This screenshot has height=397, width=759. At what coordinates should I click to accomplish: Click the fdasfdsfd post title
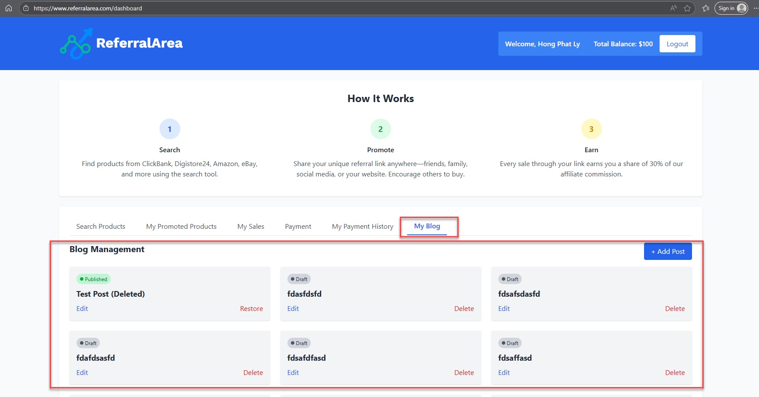click(x=304, y=294)
